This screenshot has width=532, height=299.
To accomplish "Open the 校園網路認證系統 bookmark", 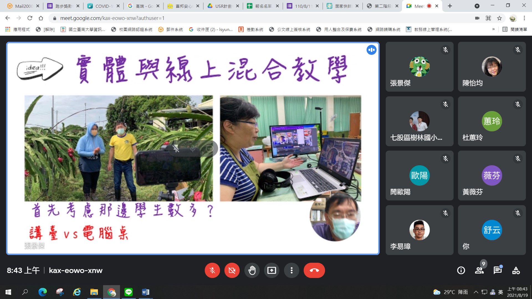I will tap(132, 29).
